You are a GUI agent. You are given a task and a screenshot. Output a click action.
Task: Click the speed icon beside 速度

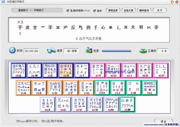point(51,50)
